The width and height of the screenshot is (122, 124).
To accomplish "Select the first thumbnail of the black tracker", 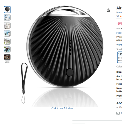I will point(7,10).
